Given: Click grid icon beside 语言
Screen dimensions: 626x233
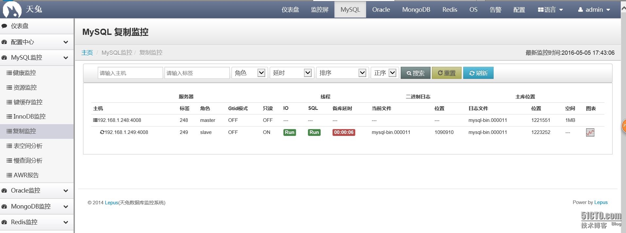Looking at the screenshot, I should [541, 10].
